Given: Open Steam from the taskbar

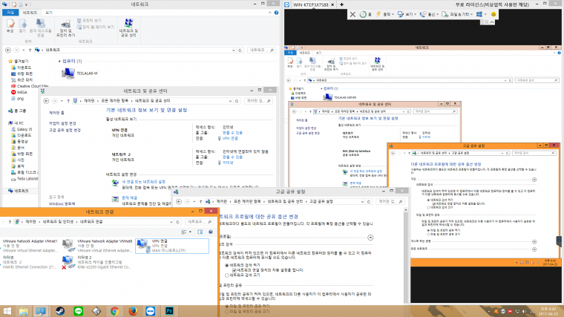Looking at the screenshot, I should click(60, 311).
